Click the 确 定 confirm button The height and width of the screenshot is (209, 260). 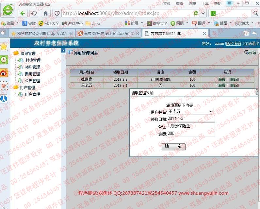[173, 147]
